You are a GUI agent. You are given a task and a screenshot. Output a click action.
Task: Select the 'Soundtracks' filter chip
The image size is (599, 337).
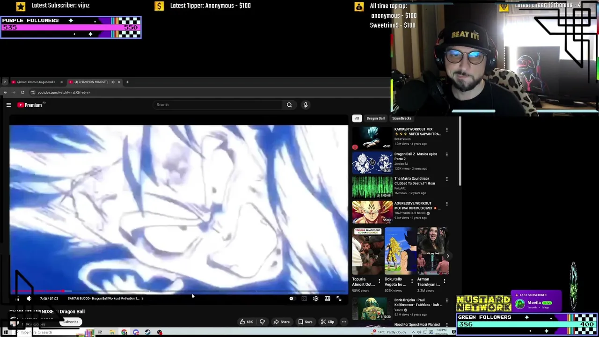tap(402, 118)
